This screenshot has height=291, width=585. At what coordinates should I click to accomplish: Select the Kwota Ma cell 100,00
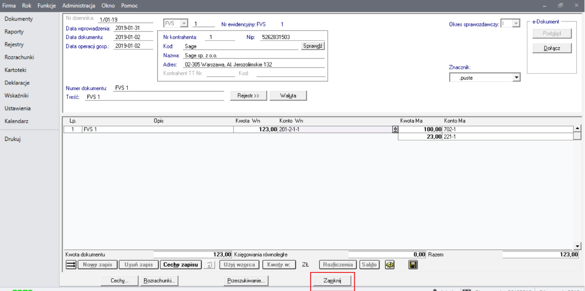[x=420, y=129]
